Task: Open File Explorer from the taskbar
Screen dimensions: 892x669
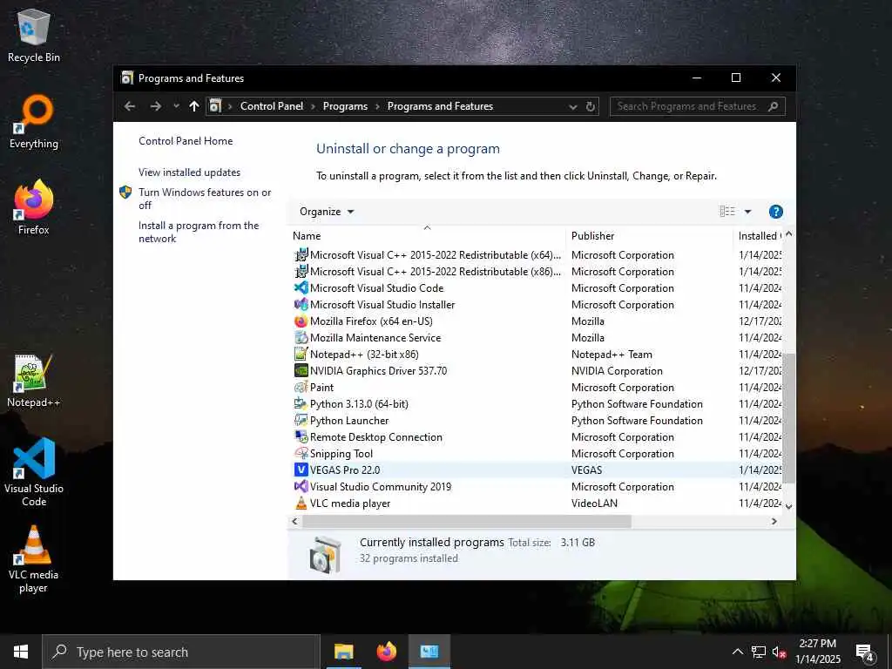Action: point(343,652)
